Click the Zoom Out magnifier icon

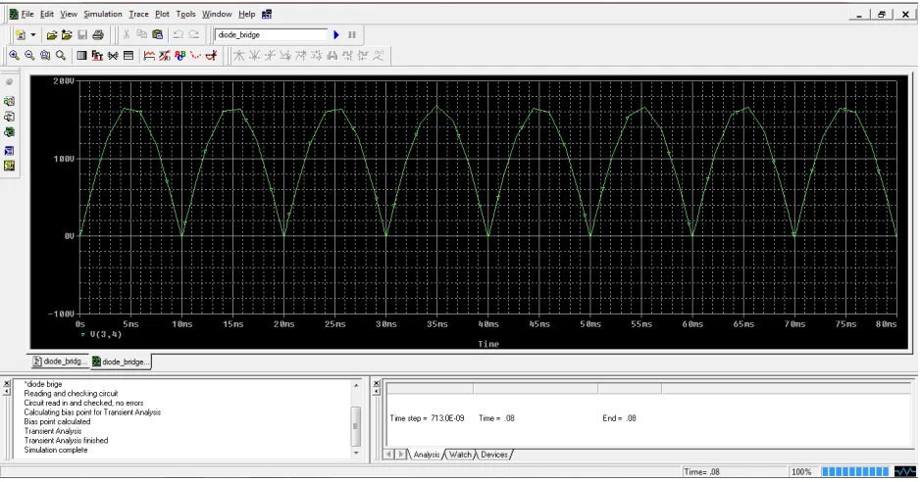point(29,55)
